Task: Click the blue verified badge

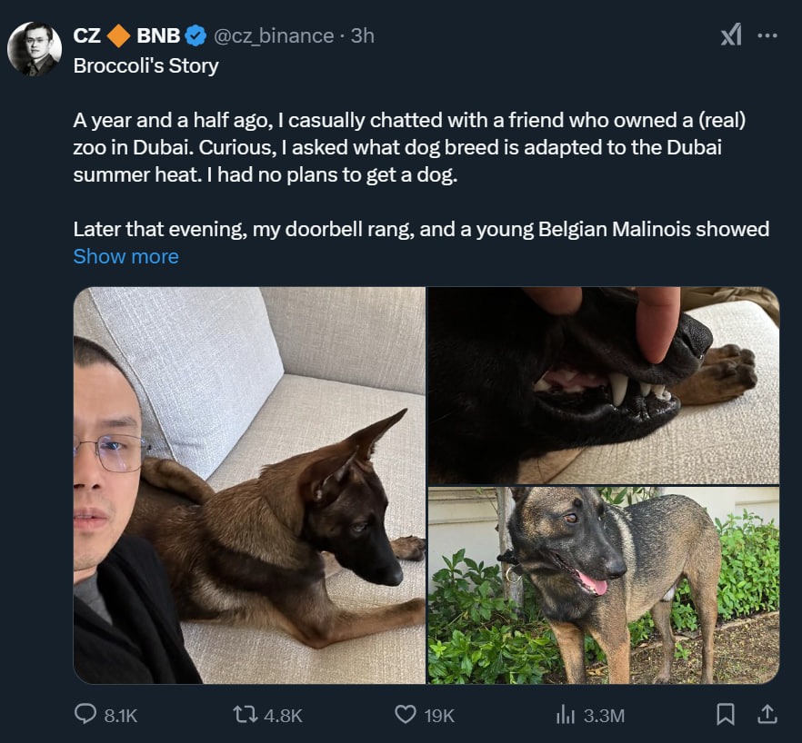Action: pyautogui.click(x=195, y=36)
